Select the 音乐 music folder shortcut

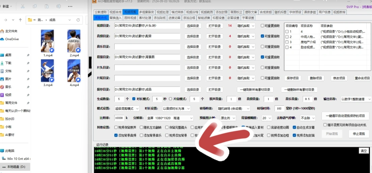tap(8, 87)
